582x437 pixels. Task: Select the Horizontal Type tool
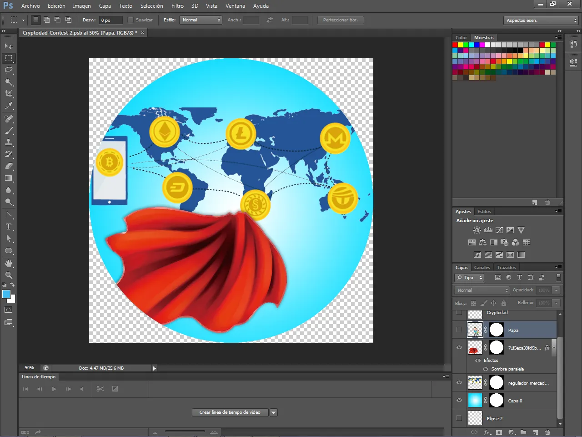coord(9,227)
